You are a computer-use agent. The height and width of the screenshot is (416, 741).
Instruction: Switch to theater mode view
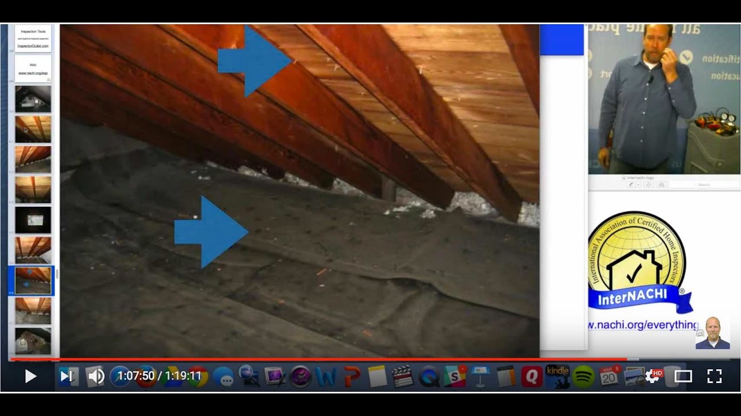tap(683, 377)
